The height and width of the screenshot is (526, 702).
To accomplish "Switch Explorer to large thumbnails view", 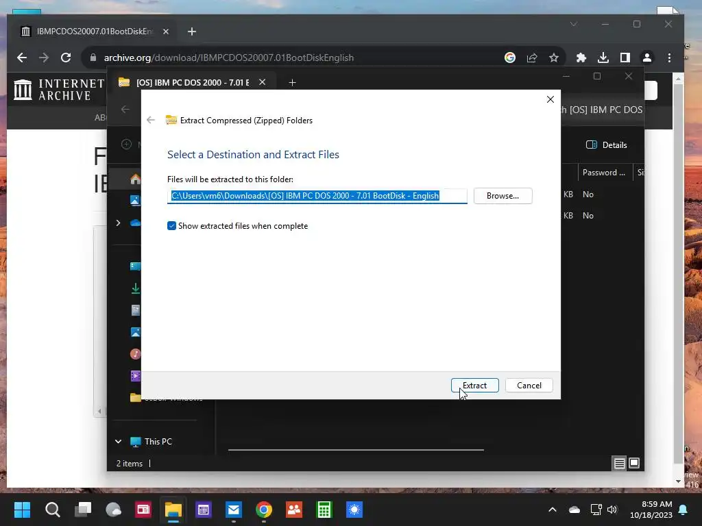I will [634, 463].
